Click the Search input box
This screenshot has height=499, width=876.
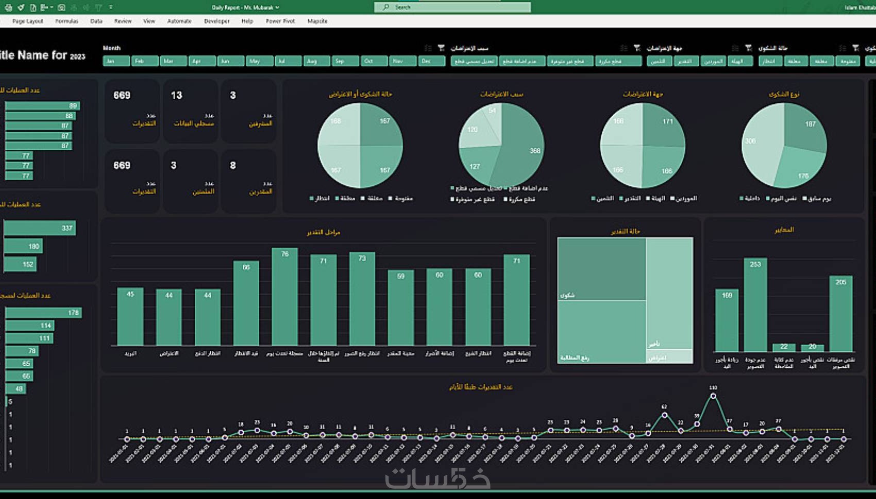[452, 7]
